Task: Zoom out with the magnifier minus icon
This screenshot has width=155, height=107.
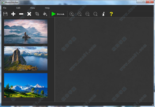Action: (80, 14)
